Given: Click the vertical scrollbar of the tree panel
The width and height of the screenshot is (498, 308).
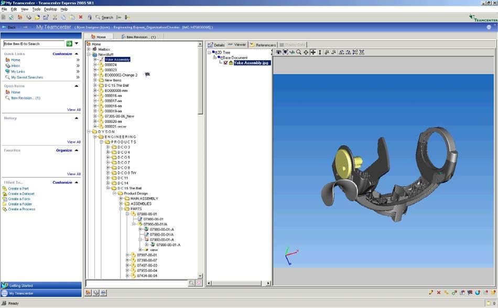Looking at the screenshot, I should tap(200, 159).
